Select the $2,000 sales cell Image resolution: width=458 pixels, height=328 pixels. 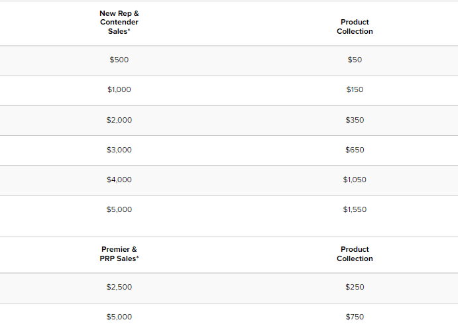(119, 120)
